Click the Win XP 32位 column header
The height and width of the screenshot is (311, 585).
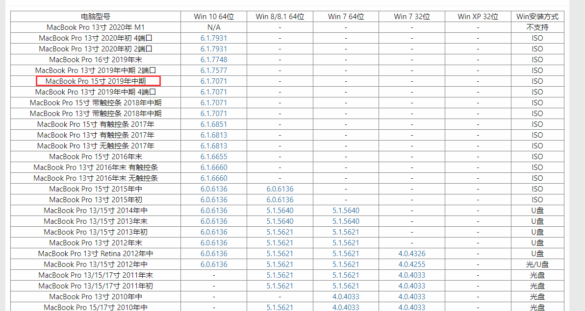478,17
